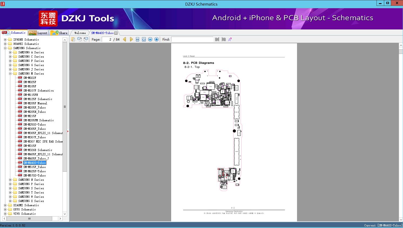The height and width of the screenshot is (228, 403).
Task: Click the fit page icon
Action: (144, 39)
